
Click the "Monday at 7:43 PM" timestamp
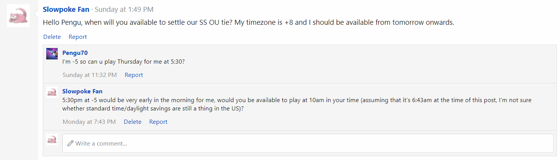coord(89,122)
